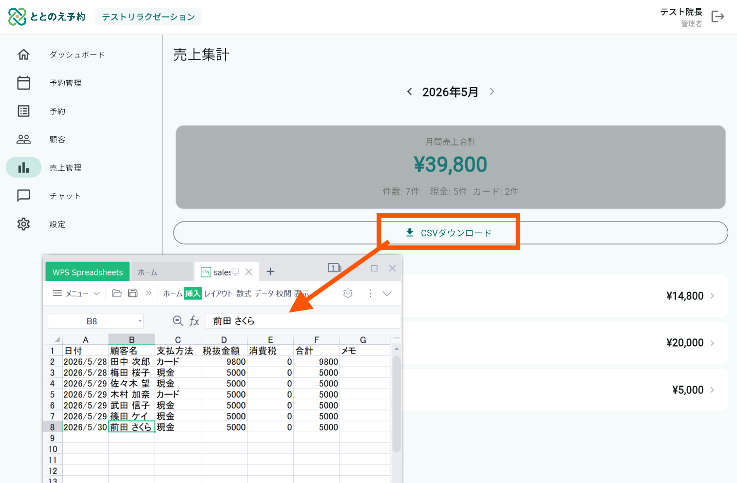Select column G header in spreadsheet
This screenshot has width=737, height=483.
coord(363,340)
